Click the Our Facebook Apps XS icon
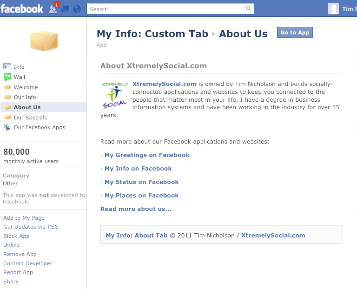This screenshot has height=289, width=357. [x=7, y=127]
